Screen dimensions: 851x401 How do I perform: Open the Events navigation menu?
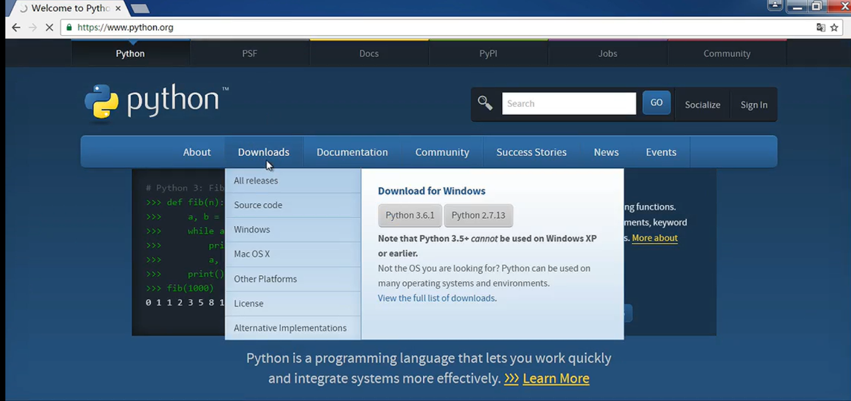point(661,152)
